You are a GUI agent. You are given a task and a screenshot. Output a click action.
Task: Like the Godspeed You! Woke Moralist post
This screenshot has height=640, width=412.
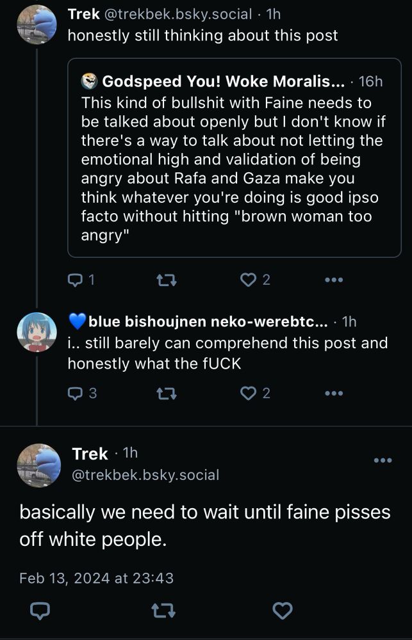pos(251,279)
